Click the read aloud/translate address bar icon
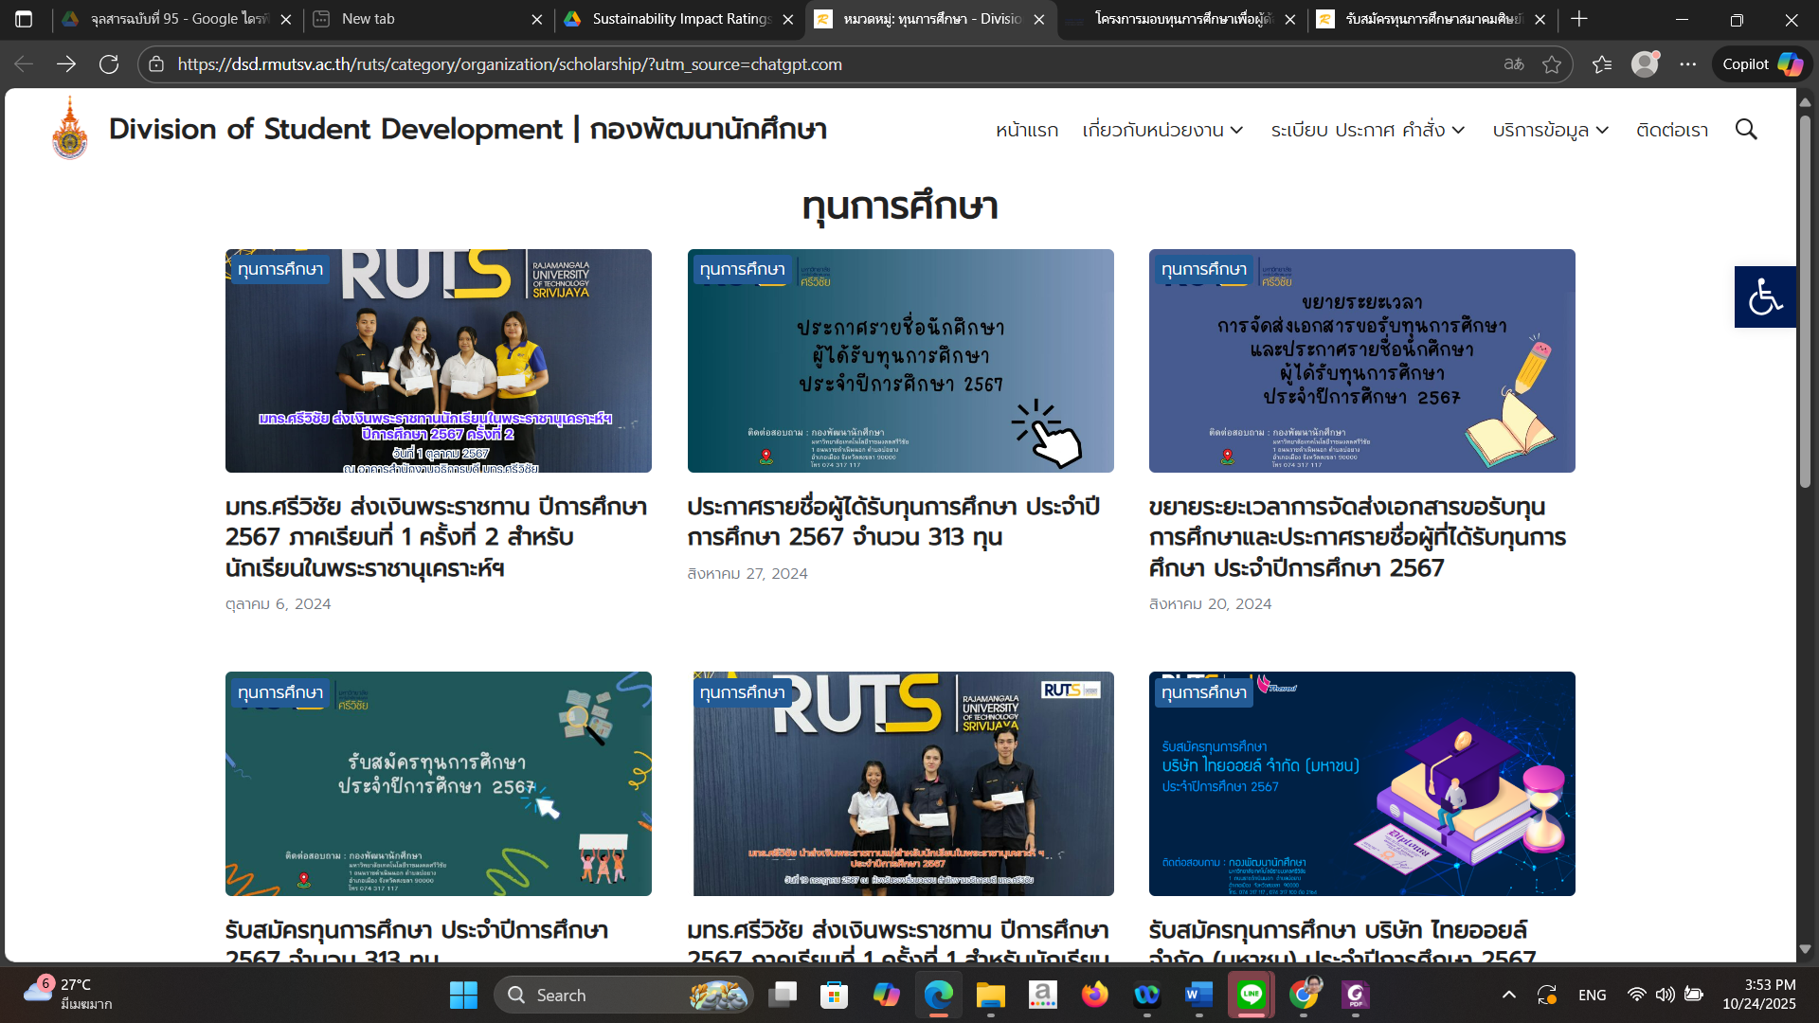The height and width of the screenshot is (1023, 1819). pyautogui.click(x=1513, y=64)
